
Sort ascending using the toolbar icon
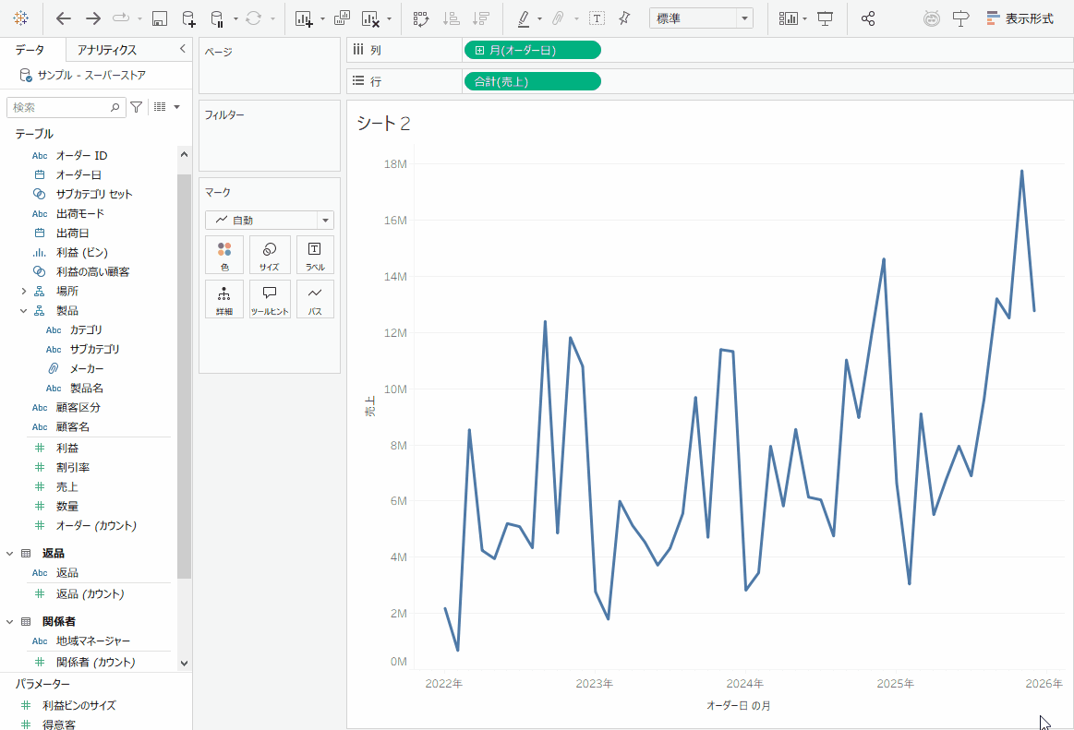pyautogui.click(x=451, y=18)
